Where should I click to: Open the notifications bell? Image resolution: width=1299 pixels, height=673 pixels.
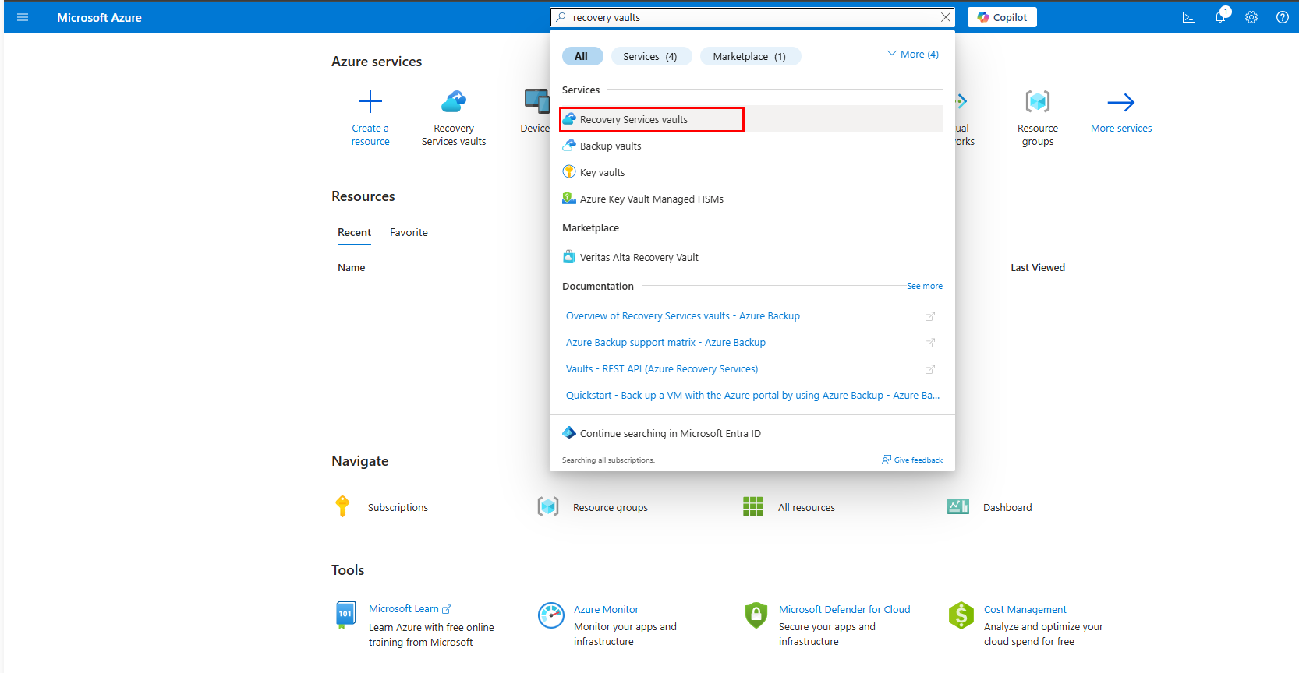pos(1220,17)
